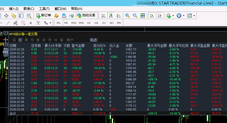227x123 pixels.
Task: Click the 新订单 new order button
Action: [x=43, y=15]
